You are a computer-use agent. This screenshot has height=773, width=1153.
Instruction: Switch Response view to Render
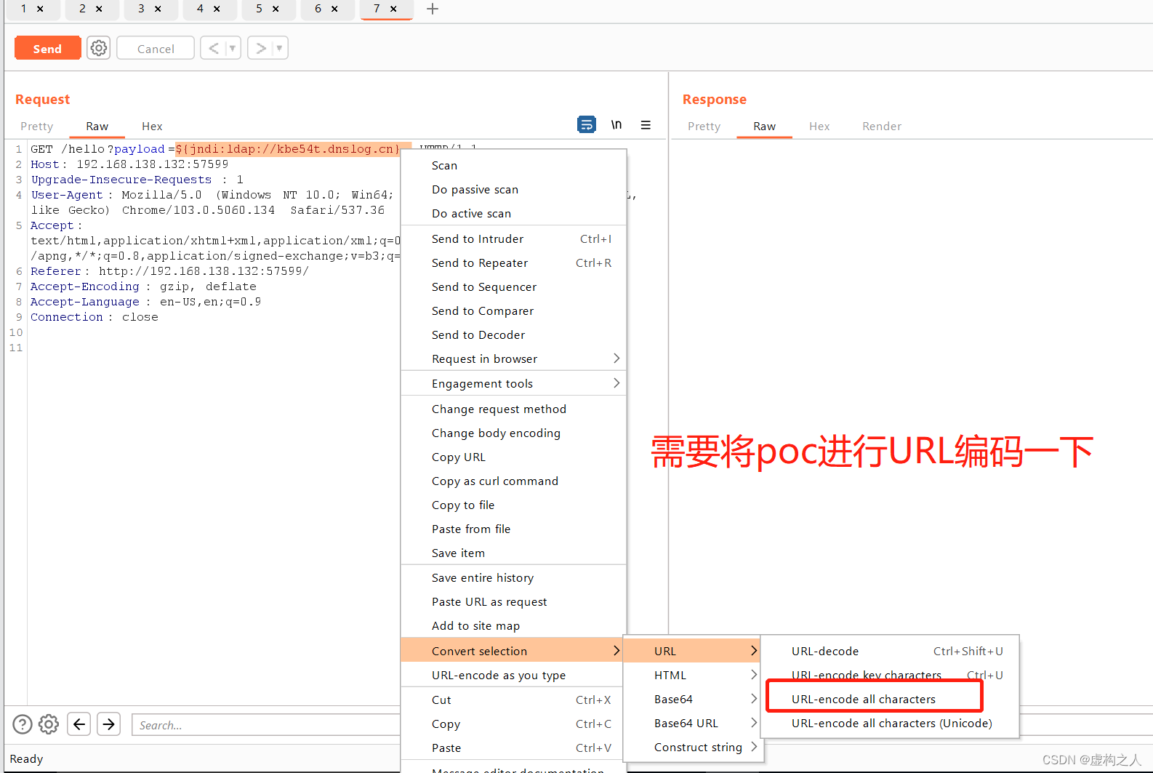click(882, 127)
